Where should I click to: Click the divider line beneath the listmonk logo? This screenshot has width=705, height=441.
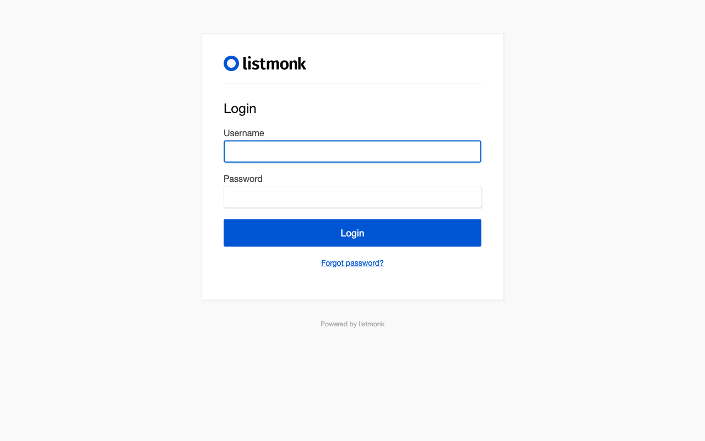tap(352, 84)
